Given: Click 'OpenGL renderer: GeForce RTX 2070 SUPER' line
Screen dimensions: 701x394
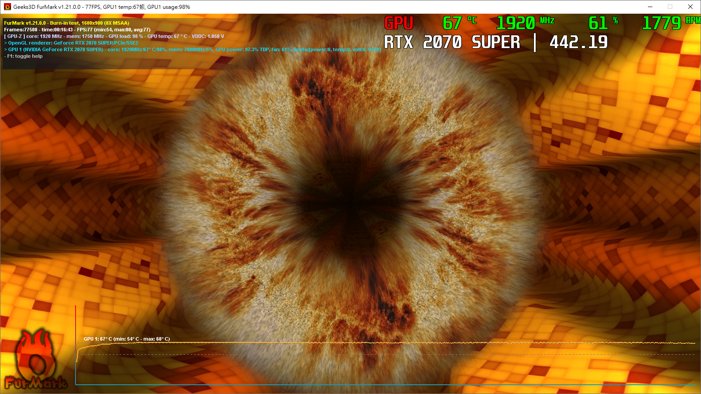Looking at the screenshot, I should (x=71, y=43).
